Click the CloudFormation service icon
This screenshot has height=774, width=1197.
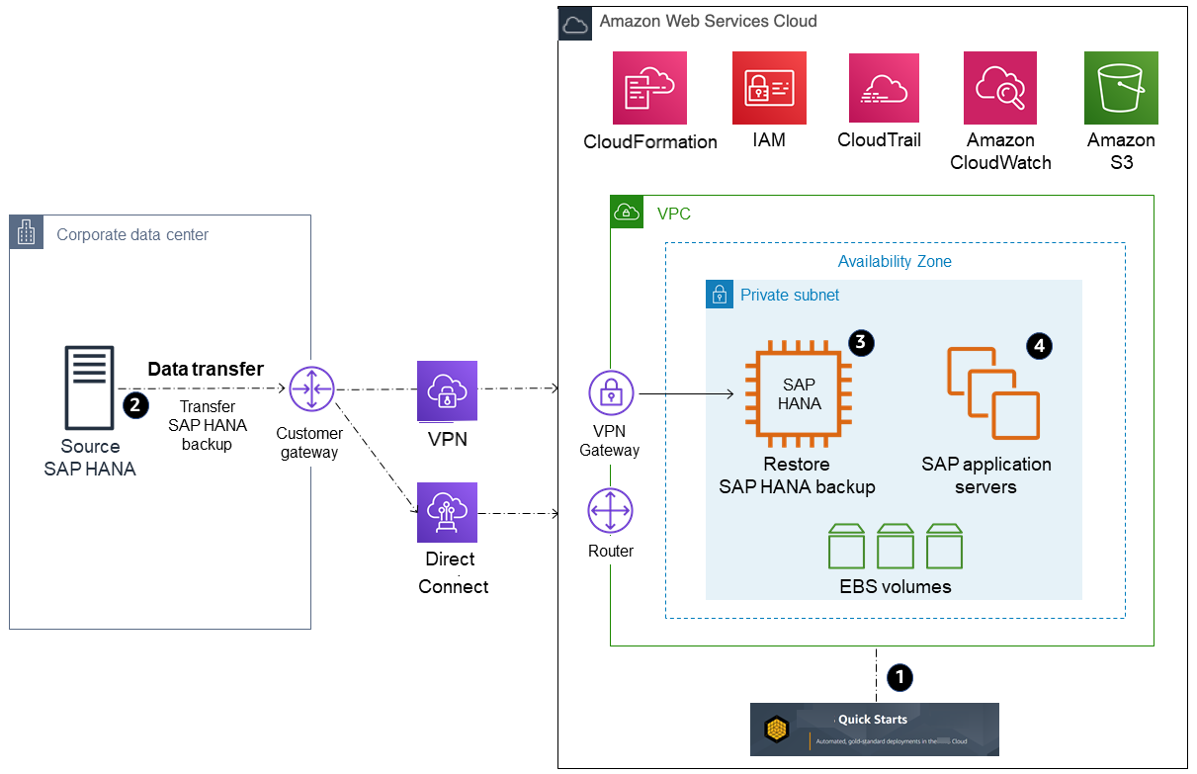pos(649,88)
